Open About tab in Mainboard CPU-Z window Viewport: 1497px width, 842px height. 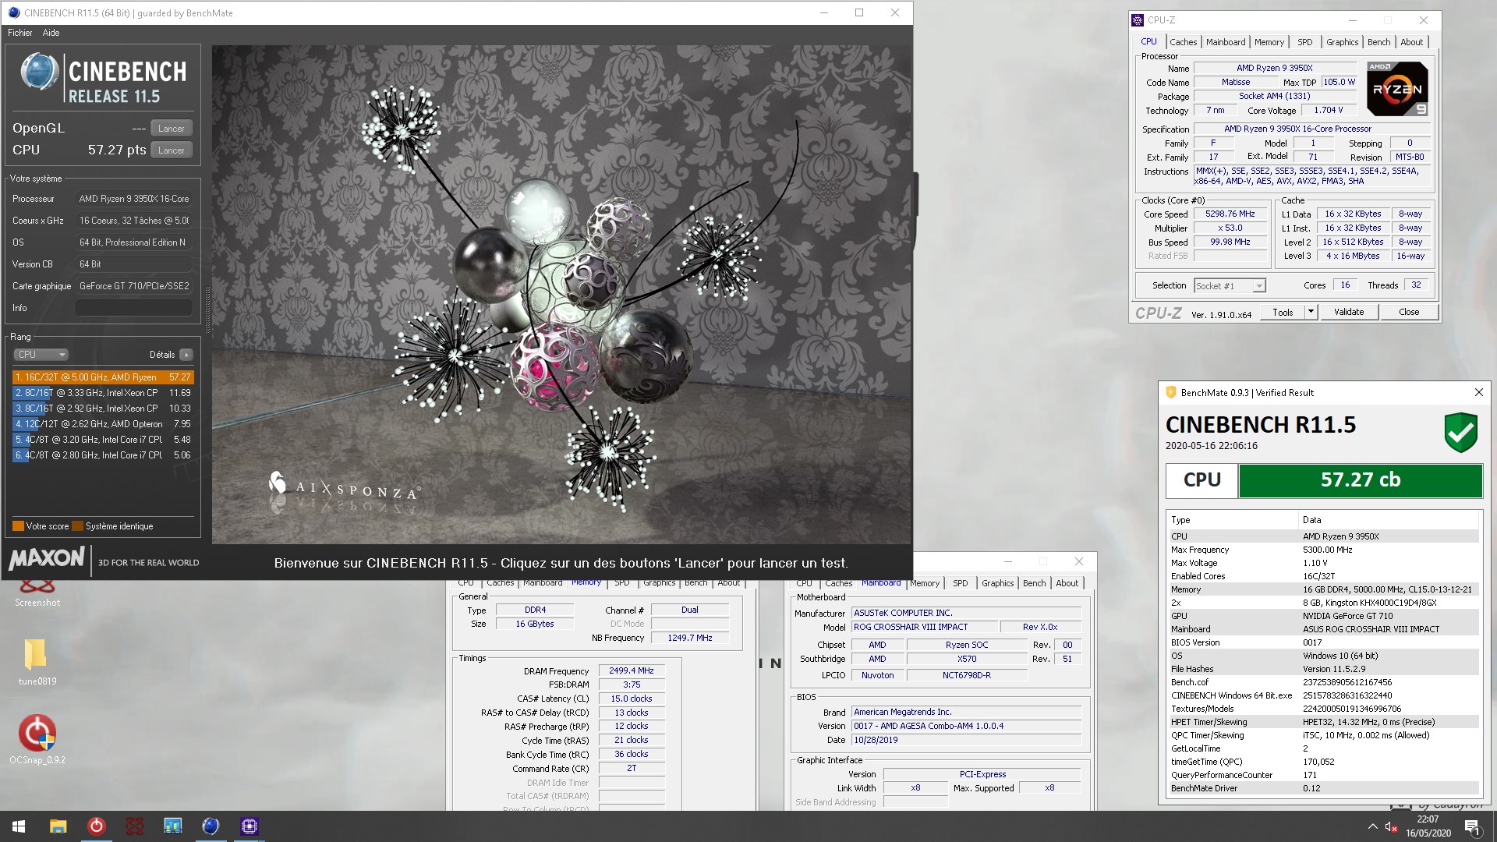(x=1067, y=583)
